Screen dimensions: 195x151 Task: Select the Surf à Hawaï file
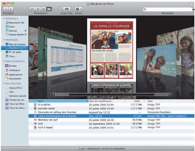[111, 127]
